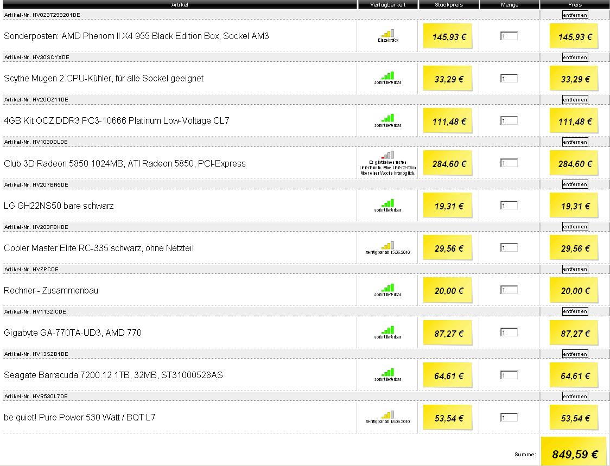Click the 19,31 € Stückpreis tag
The height and width of the screenshot is (466, 610).
pos(448,206)
